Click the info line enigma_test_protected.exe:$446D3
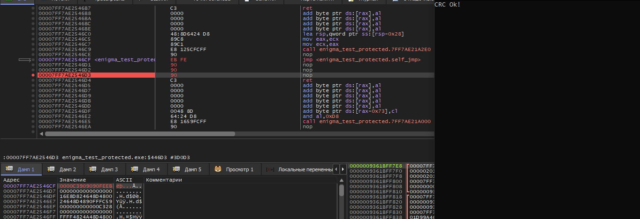 pos(96,157)
